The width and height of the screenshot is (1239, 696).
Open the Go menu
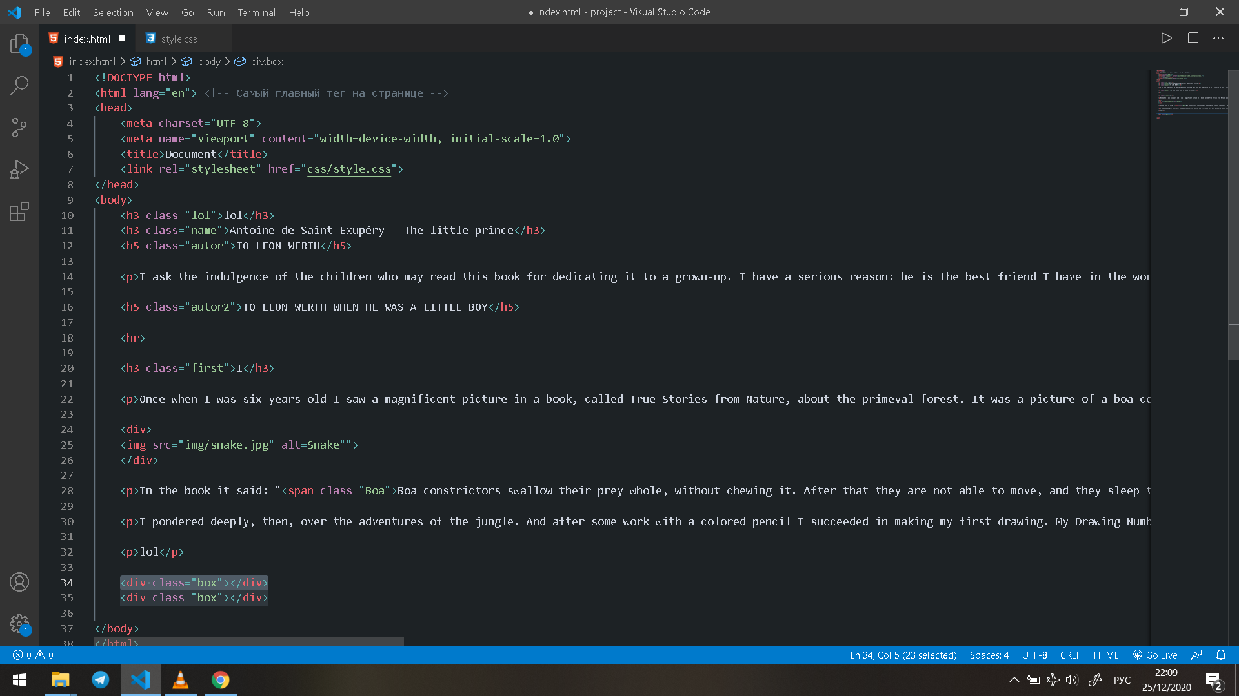click(188, 12)
